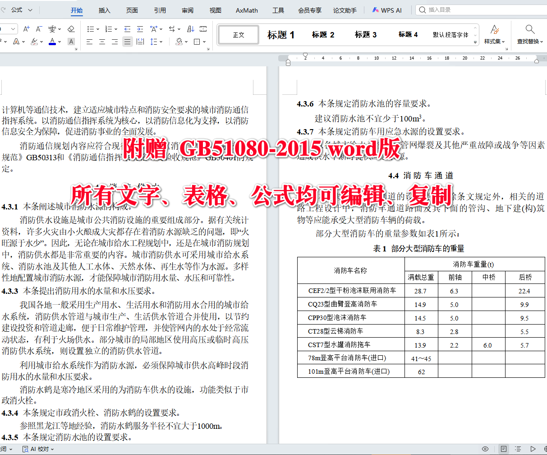Open AI 校对 in the status bar
The height and width of the screenshot is (455, 547).
point(39,449)
